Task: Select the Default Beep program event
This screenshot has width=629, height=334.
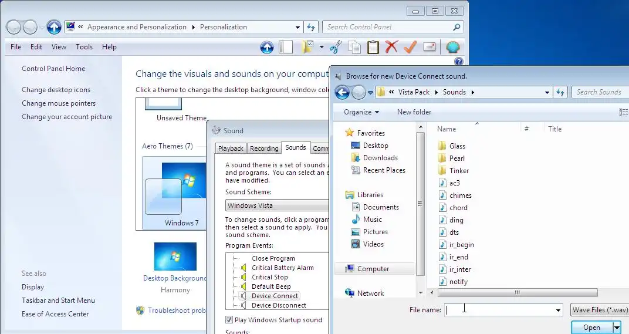Action: click(271, 286)
